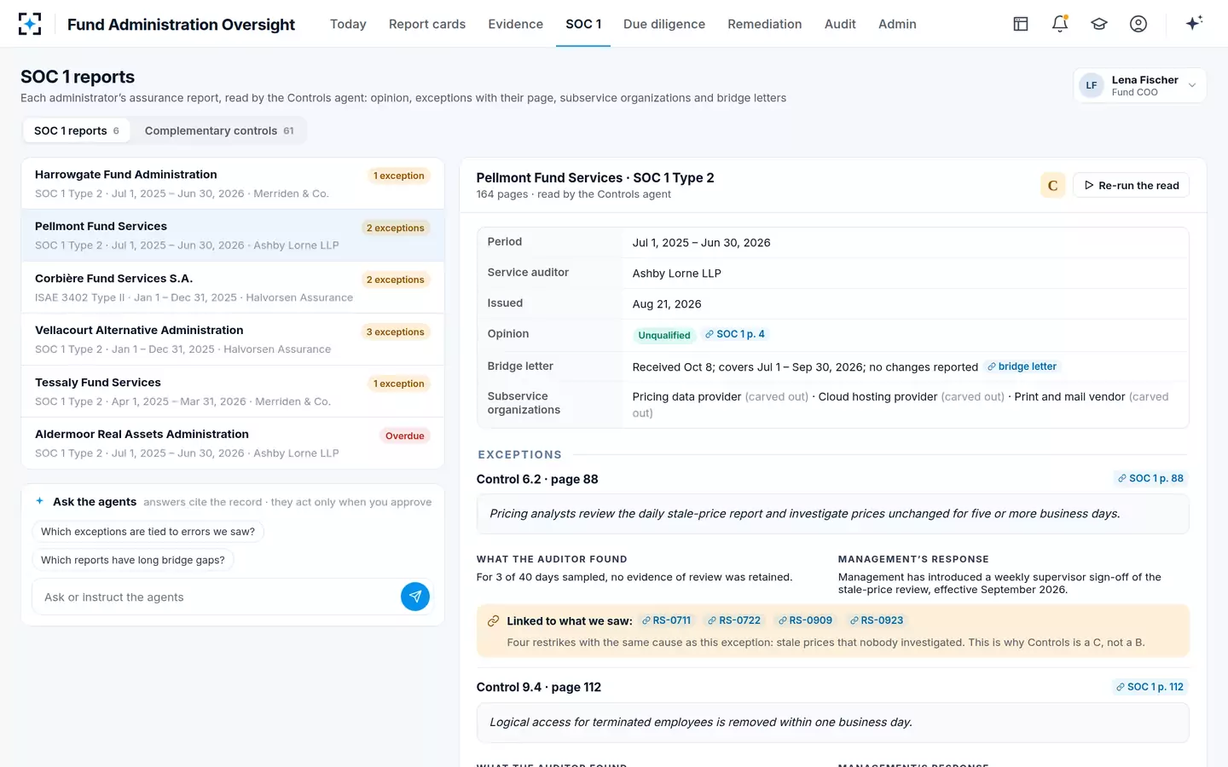
Task: Open the Remediation tab
Action: (x=765, y=24)
